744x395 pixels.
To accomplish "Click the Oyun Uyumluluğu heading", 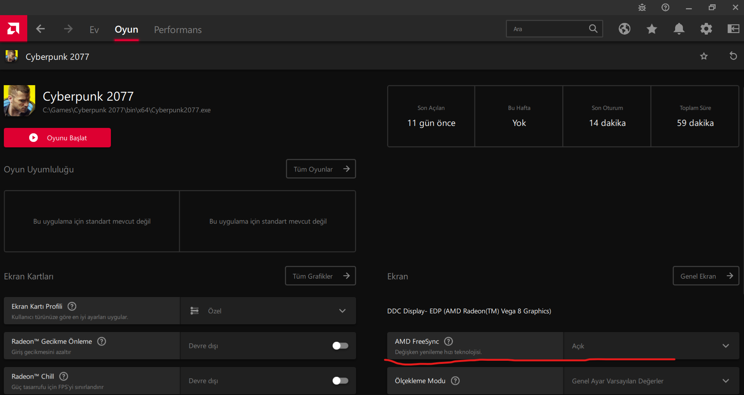I will [x=39, y=170].
